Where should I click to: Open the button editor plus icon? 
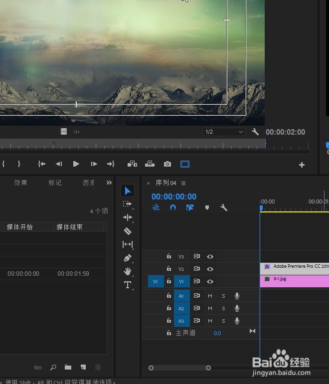click(302, 165)
